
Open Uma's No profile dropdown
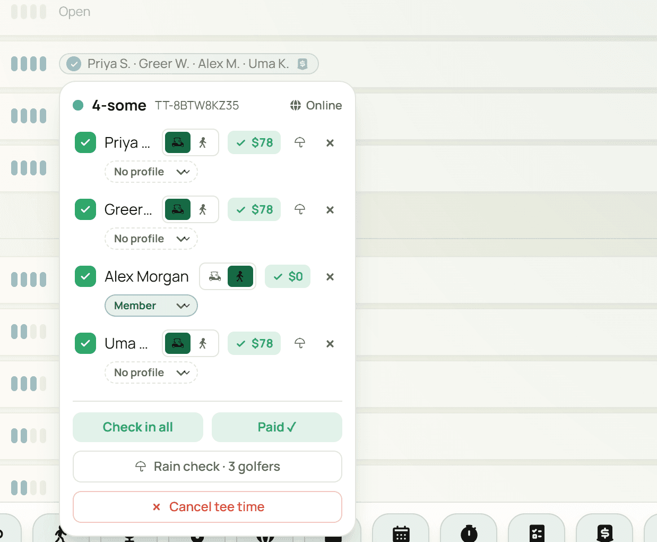pyautogui.click(x=151, y=372)
